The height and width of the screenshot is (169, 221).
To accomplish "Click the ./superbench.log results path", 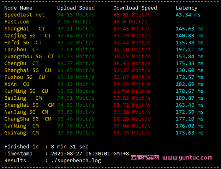I will tap(76, 160).
